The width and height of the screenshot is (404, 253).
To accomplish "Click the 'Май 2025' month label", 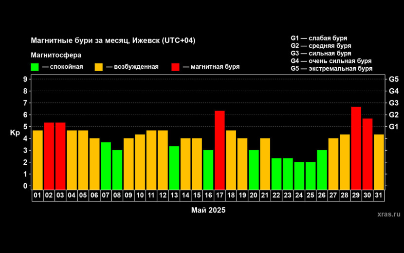I will [x=208, y=210].
